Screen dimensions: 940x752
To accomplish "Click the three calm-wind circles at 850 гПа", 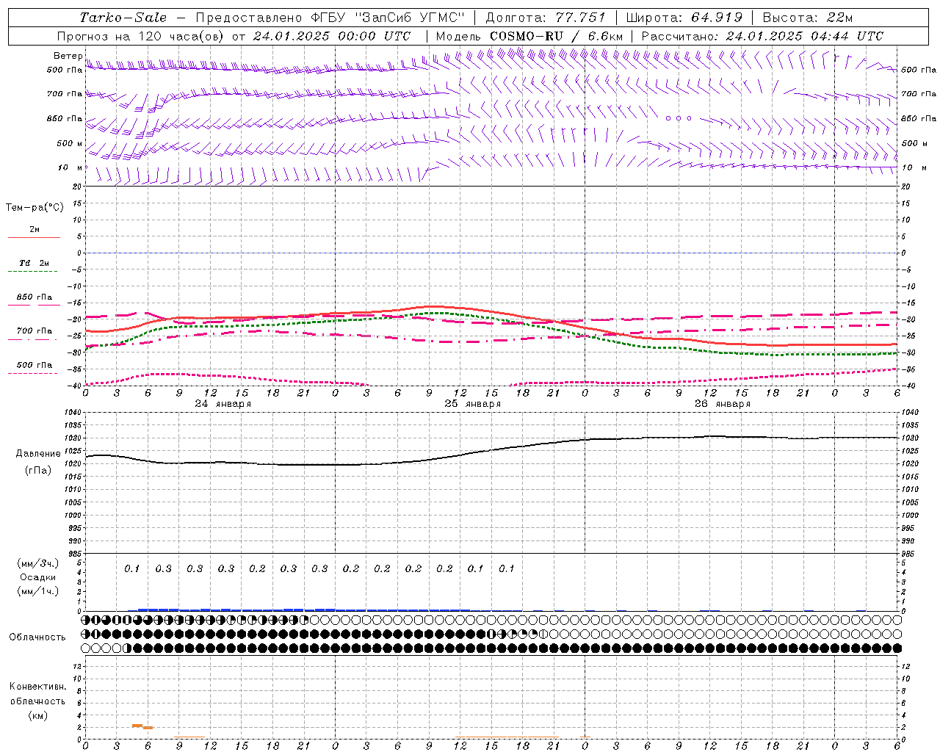I will pos(678,118).
